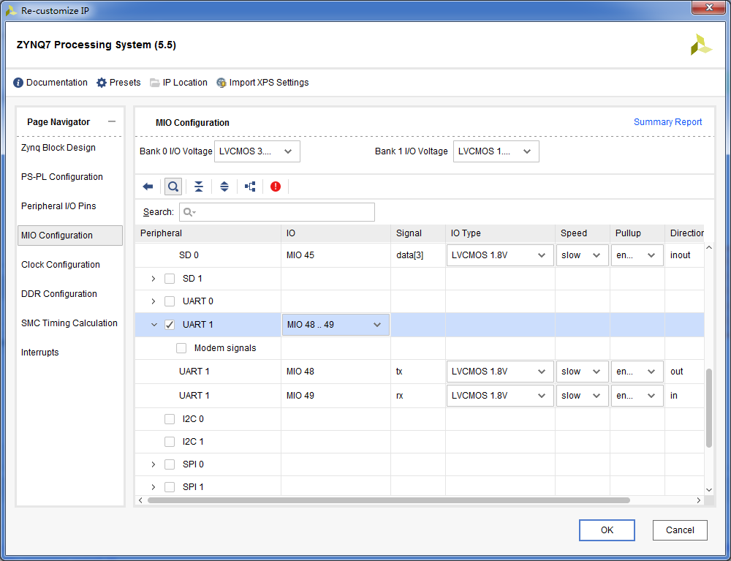Expand the UART 0 row
The image size is (731, 561).
point(154,301)
